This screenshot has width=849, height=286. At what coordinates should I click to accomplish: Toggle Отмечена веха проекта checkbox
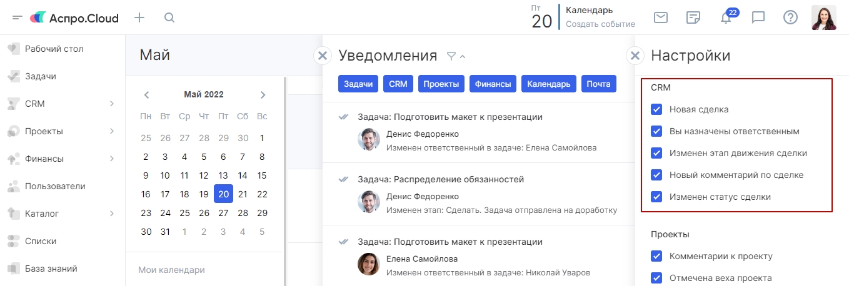click(656, 278)
